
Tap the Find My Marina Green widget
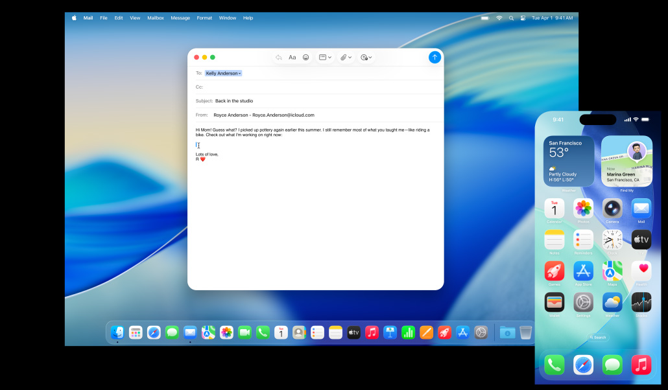coord(626,161)
